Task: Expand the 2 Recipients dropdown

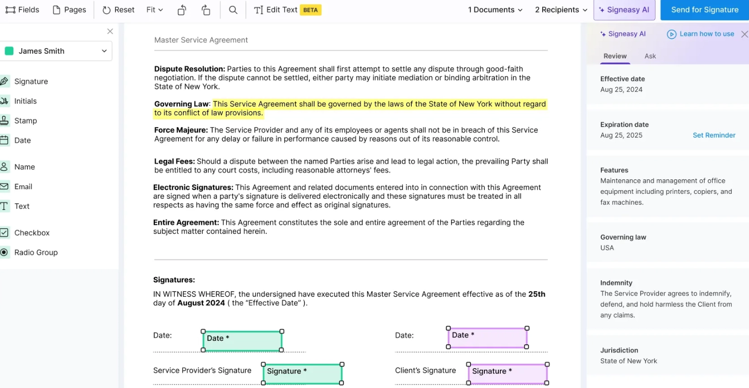Action: 561,9
